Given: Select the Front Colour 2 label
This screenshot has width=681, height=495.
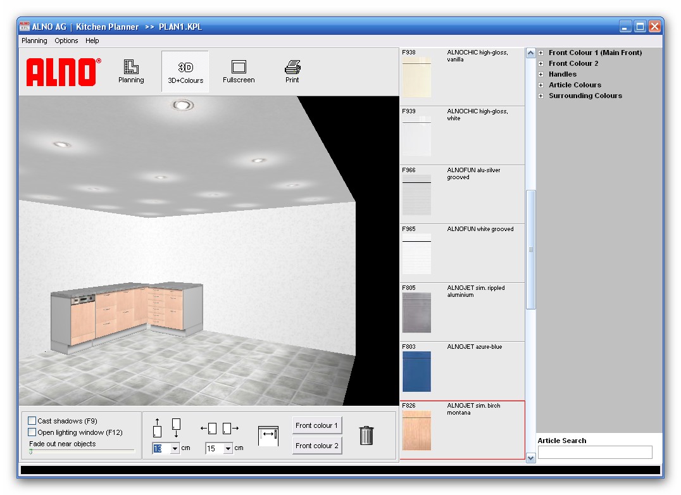Looking at the screenshot, I should click(x=573, y=63).
